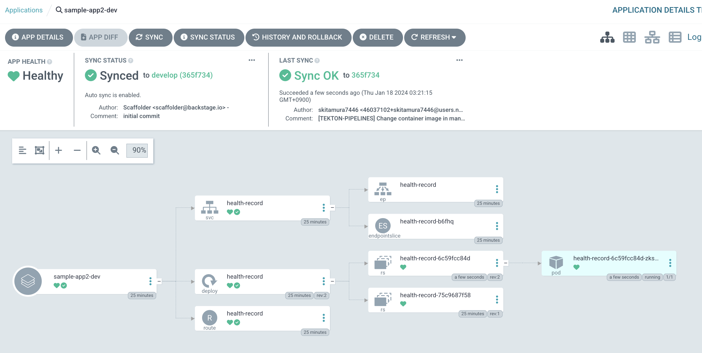702x353 pixels.
Task: Click the zoom out magnifier icon
Action: point(115,151)
